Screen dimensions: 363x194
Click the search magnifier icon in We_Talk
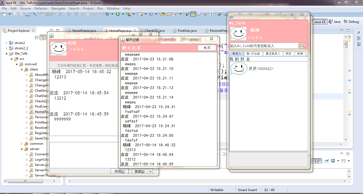point(302,46)
